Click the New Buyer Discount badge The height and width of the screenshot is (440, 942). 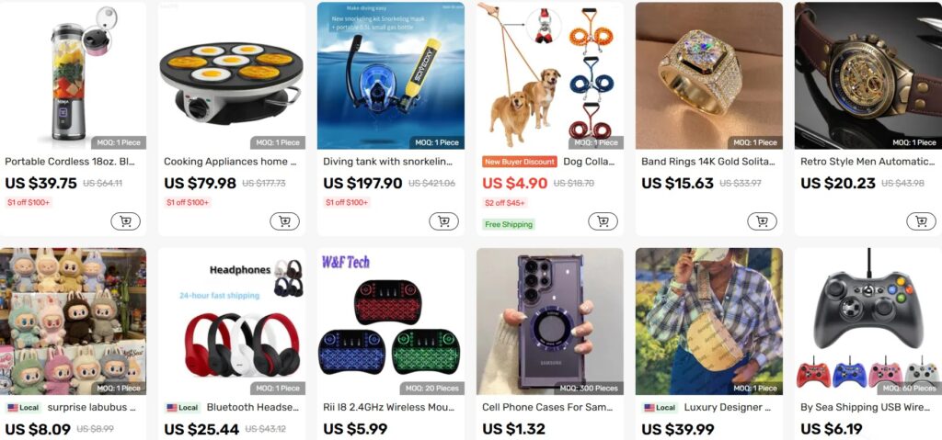[x=520, y=162]
